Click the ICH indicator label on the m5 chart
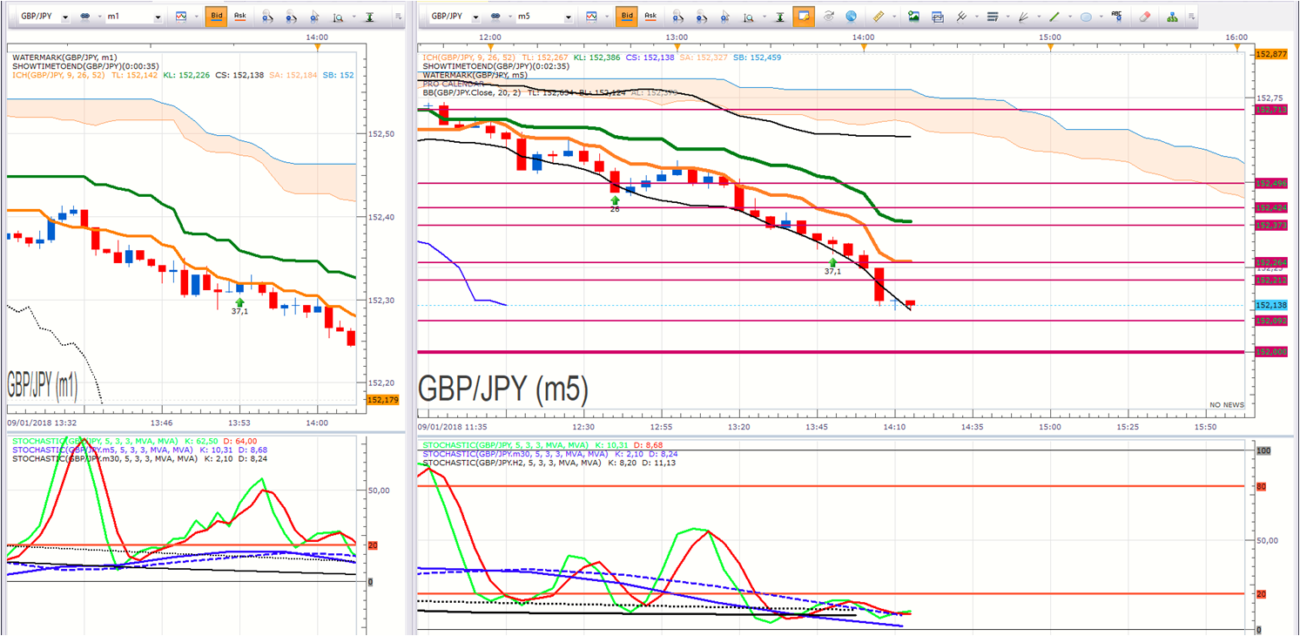 coord(469,58)
